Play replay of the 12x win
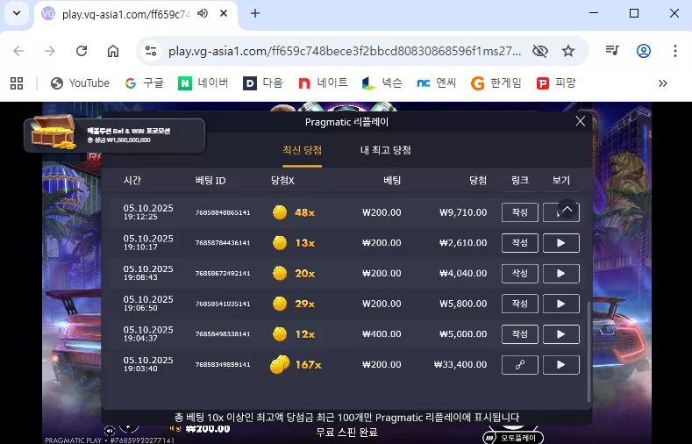 (x=561, y=334)
